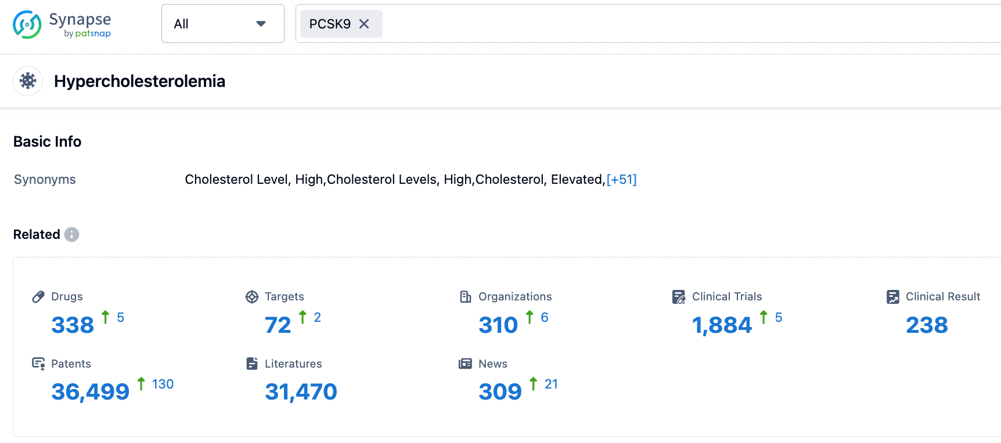The height and width of the screenshot is (443, 1001).
Task: Open the 310 Organizations count
Action: [498, 325]
